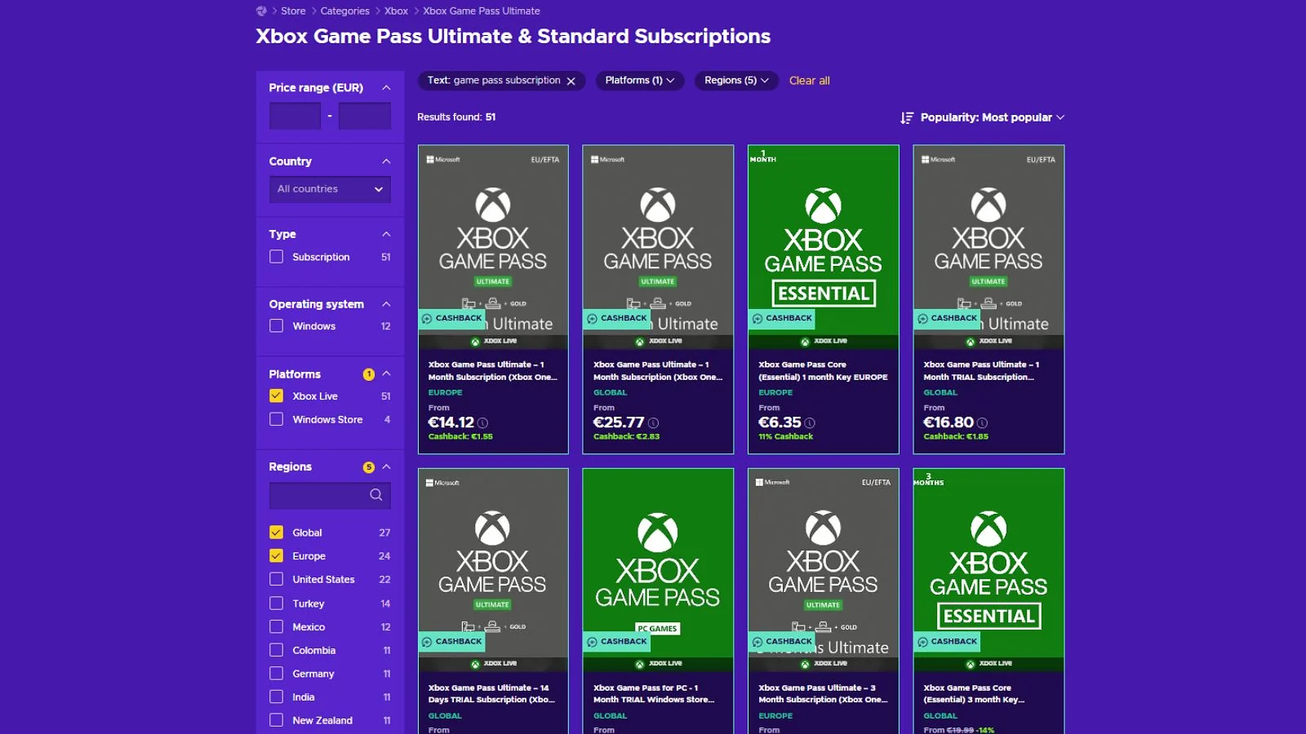This screenshot has width=1306, height=734.
Task: Click the minimum price input field
Action: [295, 116]
